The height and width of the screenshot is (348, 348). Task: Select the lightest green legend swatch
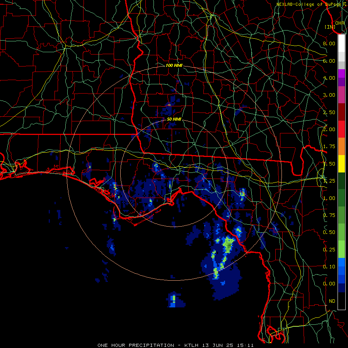pyautogui.click(x=341, y=249)
